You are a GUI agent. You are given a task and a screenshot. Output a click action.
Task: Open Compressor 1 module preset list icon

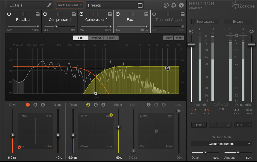pos(74,14)
